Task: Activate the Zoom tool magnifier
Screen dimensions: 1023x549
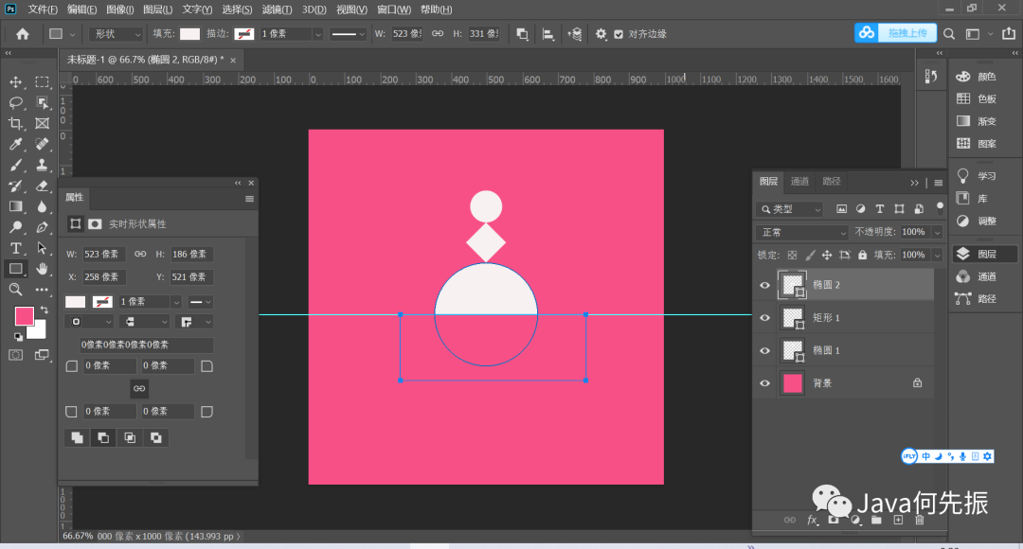Action: coord(16,290)
